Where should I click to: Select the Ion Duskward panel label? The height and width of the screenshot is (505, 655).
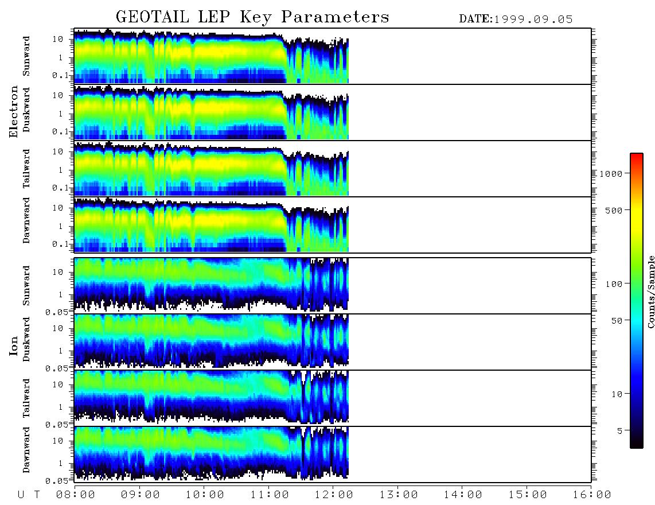pos(26,339)
